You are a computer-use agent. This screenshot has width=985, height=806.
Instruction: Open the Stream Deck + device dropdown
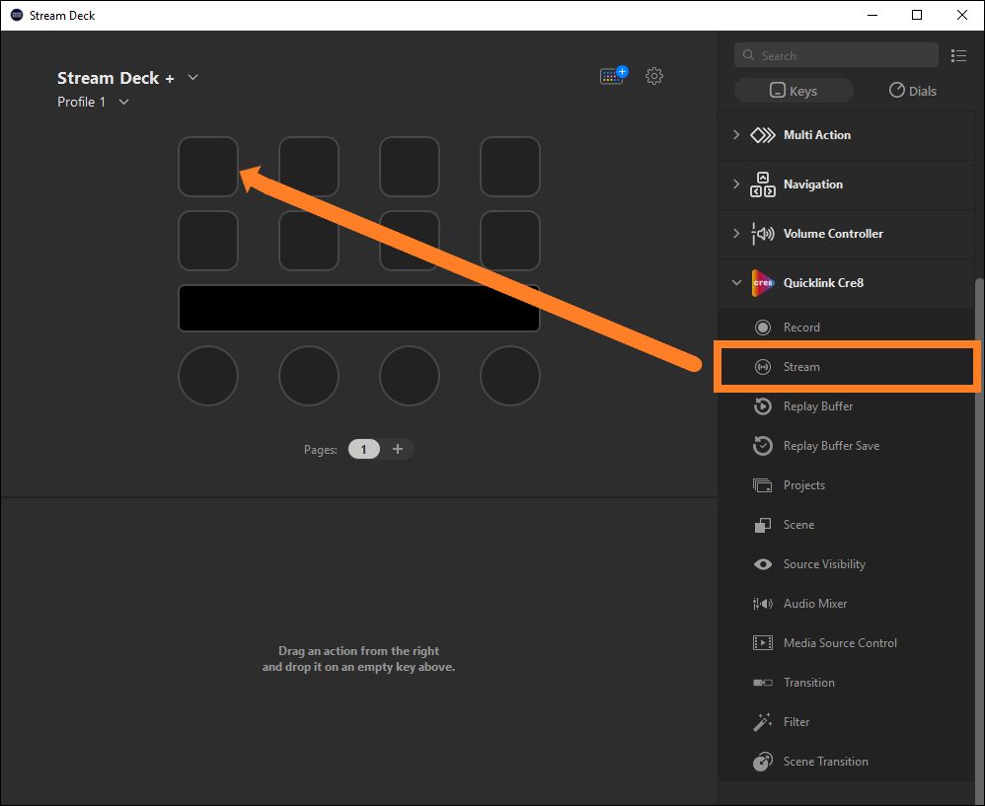[192, 77]
